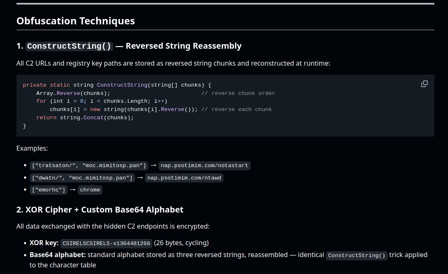
Task: Click the 'Examples:' label
Action: tap(32, 149)
